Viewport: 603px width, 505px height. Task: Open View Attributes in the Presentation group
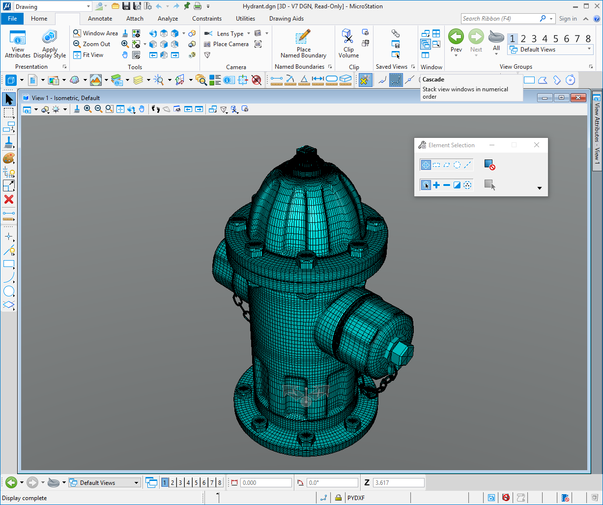pyautogui.click(x=18, y=45)
